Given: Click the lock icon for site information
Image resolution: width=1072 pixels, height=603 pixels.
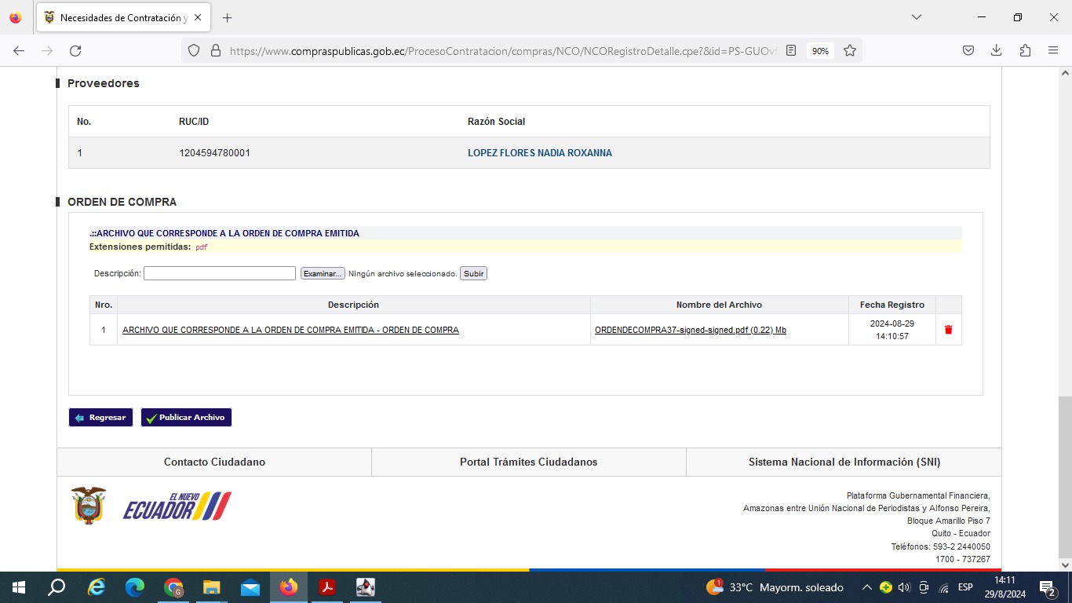Looking at the screenshot, I should (x=215, y=51).
